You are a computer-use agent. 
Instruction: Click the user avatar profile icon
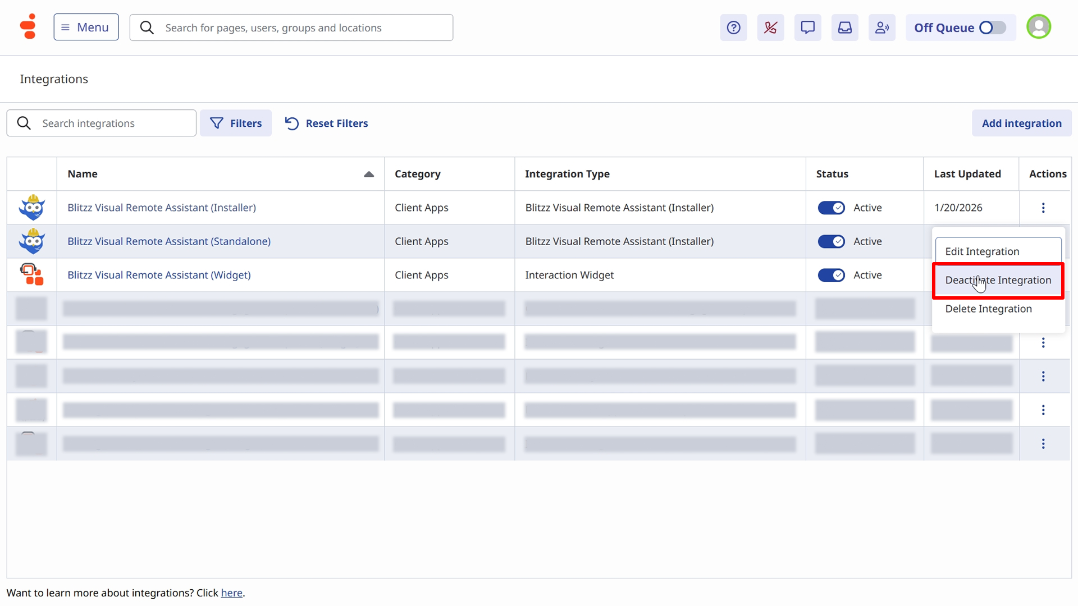point(1038,27)
